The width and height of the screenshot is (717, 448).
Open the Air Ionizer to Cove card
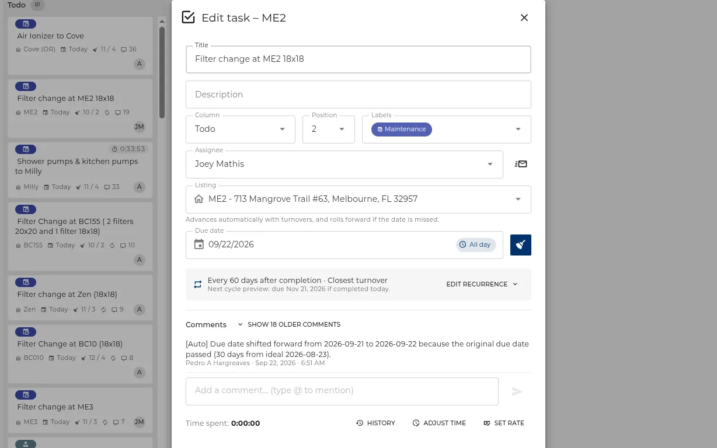(x=80, y=45)
